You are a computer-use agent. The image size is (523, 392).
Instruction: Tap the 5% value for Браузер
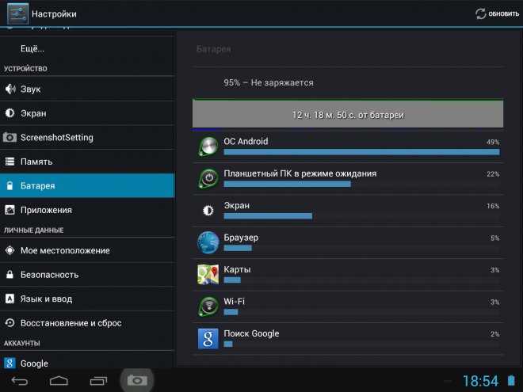click(494, 238)
